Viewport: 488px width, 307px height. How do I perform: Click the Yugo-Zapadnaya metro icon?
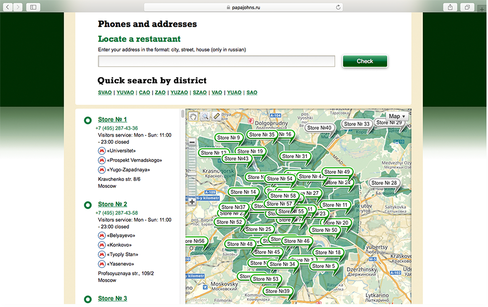102,170
